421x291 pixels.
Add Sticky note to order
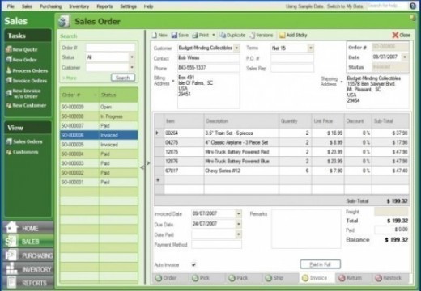(x=293, y=35)
